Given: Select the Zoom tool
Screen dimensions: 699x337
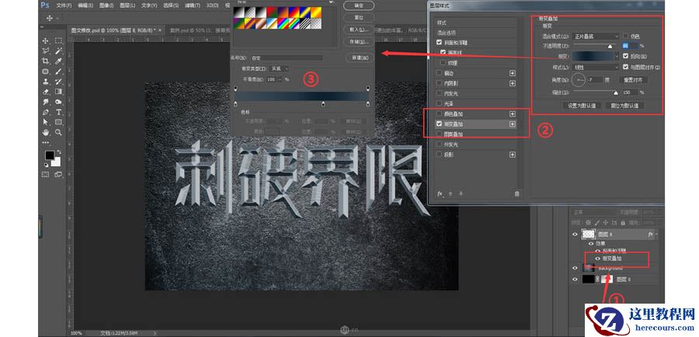Looking at the screenshot, I should pos(58,132).
